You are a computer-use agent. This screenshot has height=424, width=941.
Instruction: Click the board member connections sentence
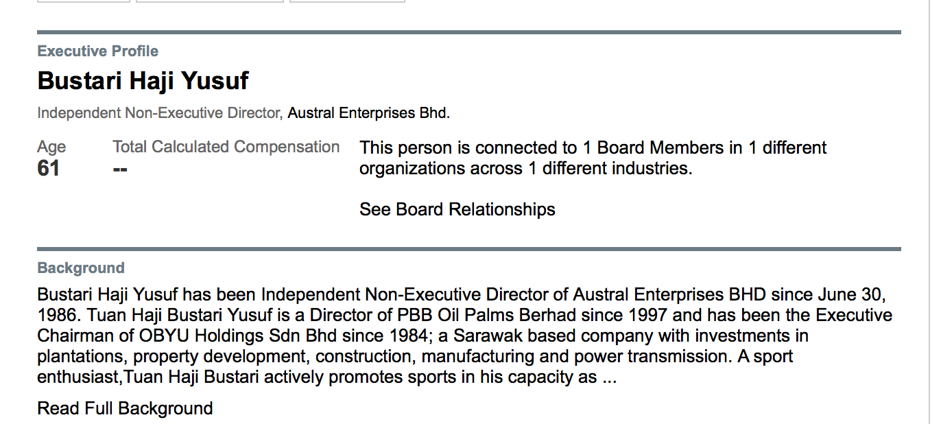click(x=593, y=158)
